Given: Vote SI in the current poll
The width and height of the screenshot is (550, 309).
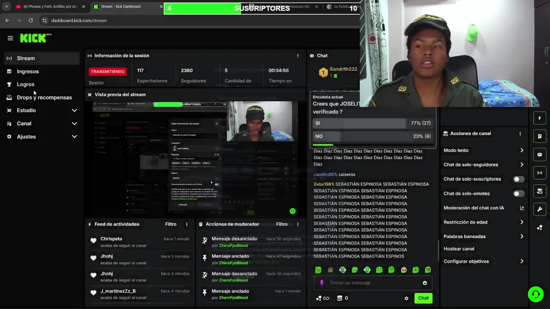Looking at the screenshot, I should pos(372,123).
